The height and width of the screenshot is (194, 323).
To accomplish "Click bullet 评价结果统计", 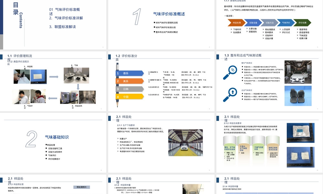I will point(53,159).
